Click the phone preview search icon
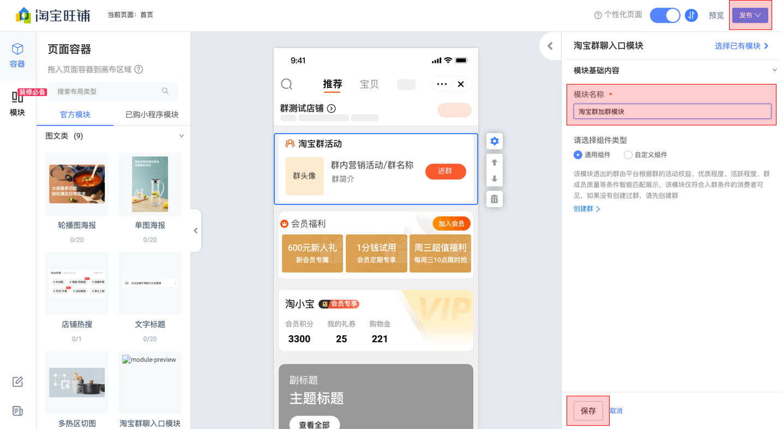This screenshot has height=429, width=782. click(287, 84)
